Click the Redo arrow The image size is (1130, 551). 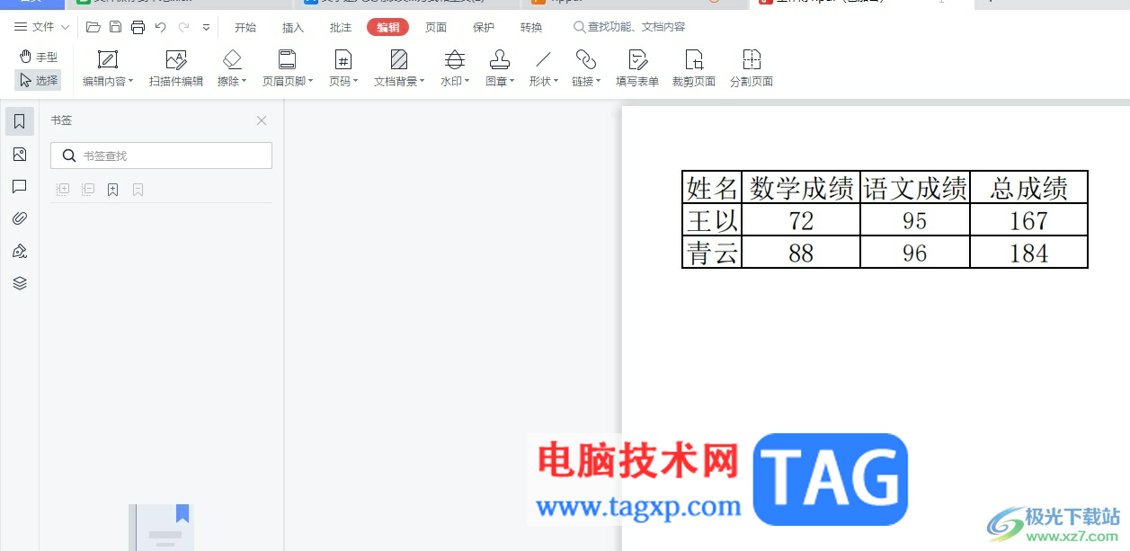pyautogui.click(x=184, y=27)
